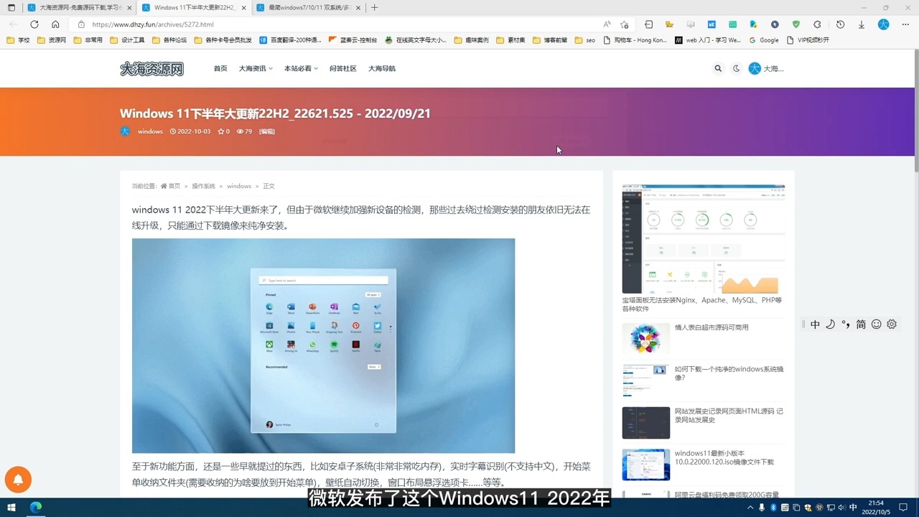Open the 网站发展史记录网页面HTML源码 article
The image size is (919, 517).
729,415
